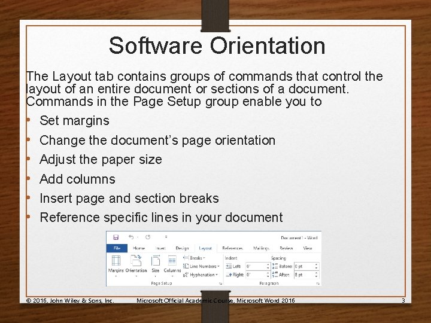
Task: Click 'Reference specific lines in your document' bullet
Action: (161, 218)
